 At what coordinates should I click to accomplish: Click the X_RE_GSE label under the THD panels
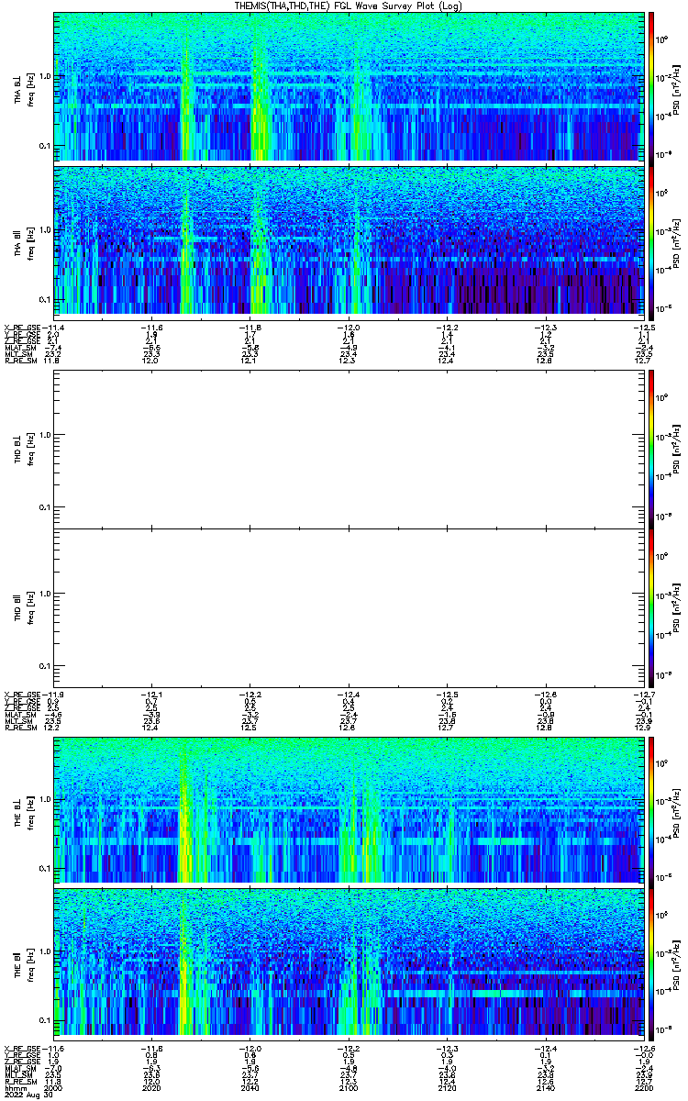click(x=24, y=693)
